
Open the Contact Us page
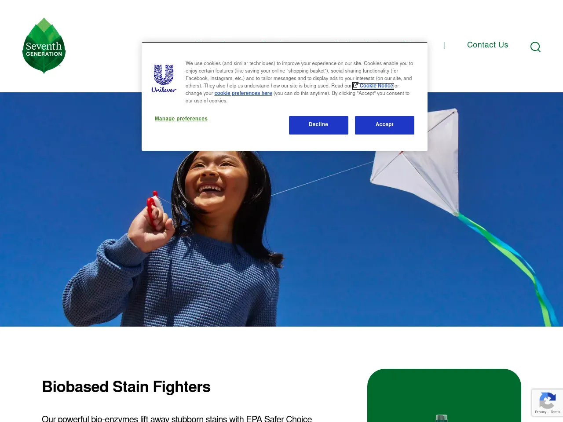(x=487, y=45)
